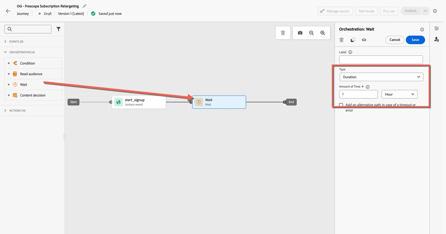The height and width of the screenshot is (234, 446).
Task: Focus the Amount of Time field
Action: [x=358, y=94]
